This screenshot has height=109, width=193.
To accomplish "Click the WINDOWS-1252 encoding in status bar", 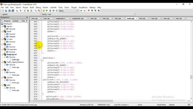I will (x=104, y=105).
